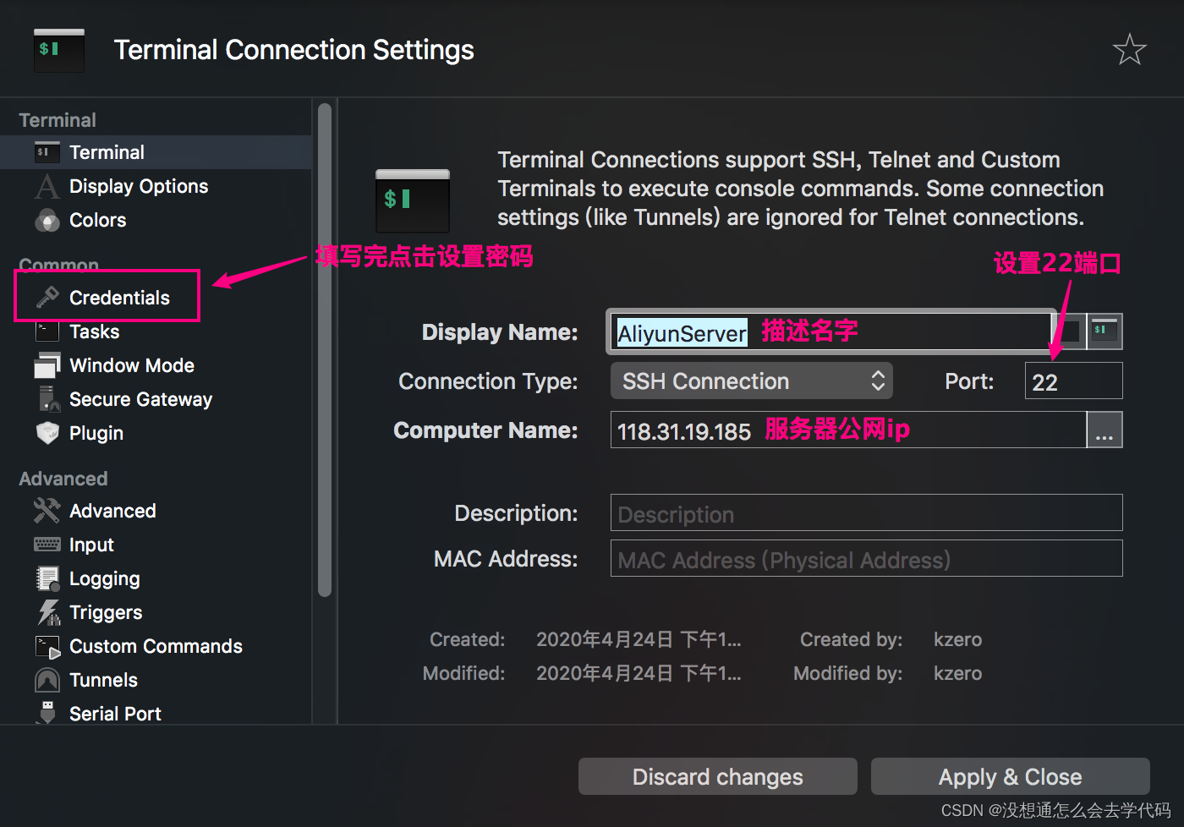Viewport: 1184px width, 827px height.
Task: Click the Display Options letter icon
Action: click(x=47, y=186)
